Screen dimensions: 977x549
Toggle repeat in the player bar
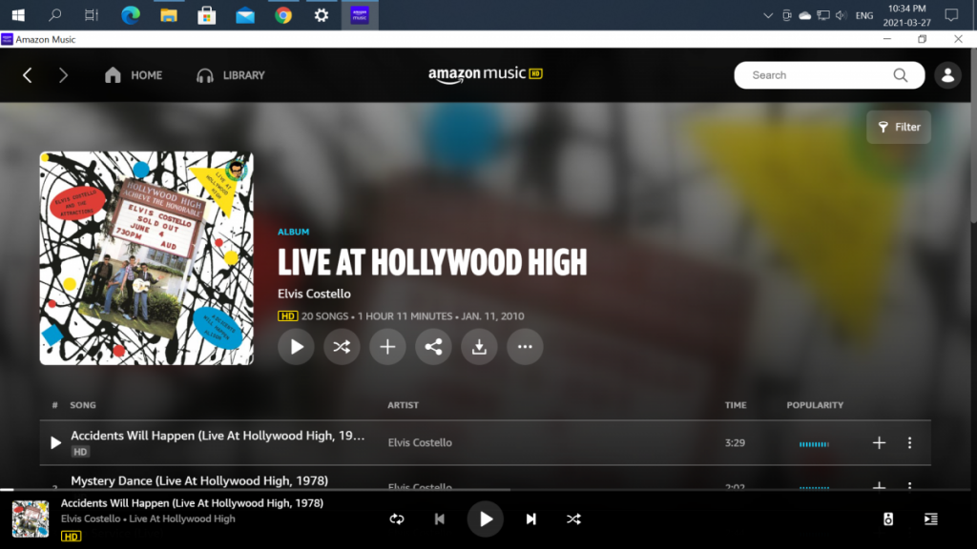[397, 519]
